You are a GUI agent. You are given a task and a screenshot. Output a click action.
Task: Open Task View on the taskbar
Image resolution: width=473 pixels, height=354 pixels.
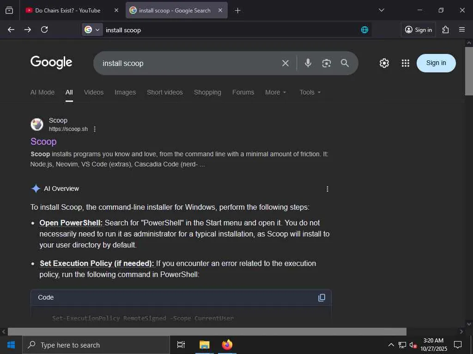[x=181, y=345]
